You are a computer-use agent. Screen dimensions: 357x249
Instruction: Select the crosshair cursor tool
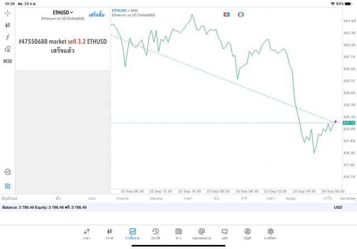(x=7, y=13)
